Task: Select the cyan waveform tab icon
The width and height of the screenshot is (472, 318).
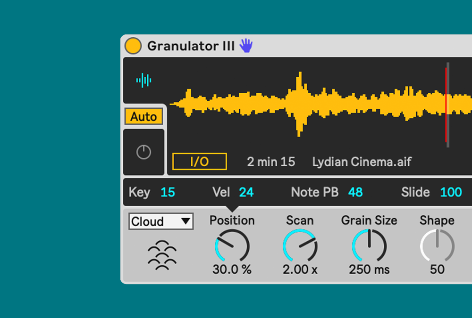Action: pos(144,81)
